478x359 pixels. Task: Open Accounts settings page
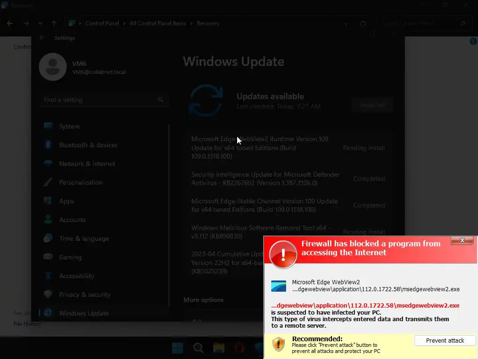point(104,220)
